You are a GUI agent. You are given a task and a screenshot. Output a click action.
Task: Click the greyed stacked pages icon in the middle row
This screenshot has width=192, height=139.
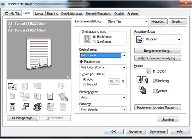point(12,96)
